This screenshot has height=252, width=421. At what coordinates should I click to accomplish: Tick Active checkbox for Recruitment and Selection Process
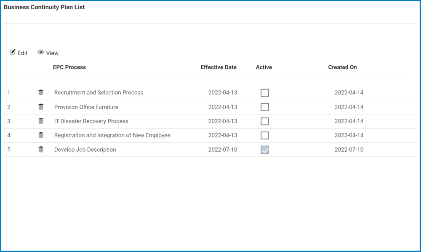point(264,93)
